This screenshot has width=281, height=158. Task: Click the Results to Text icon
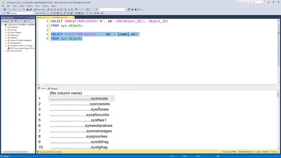coord(76,13)
